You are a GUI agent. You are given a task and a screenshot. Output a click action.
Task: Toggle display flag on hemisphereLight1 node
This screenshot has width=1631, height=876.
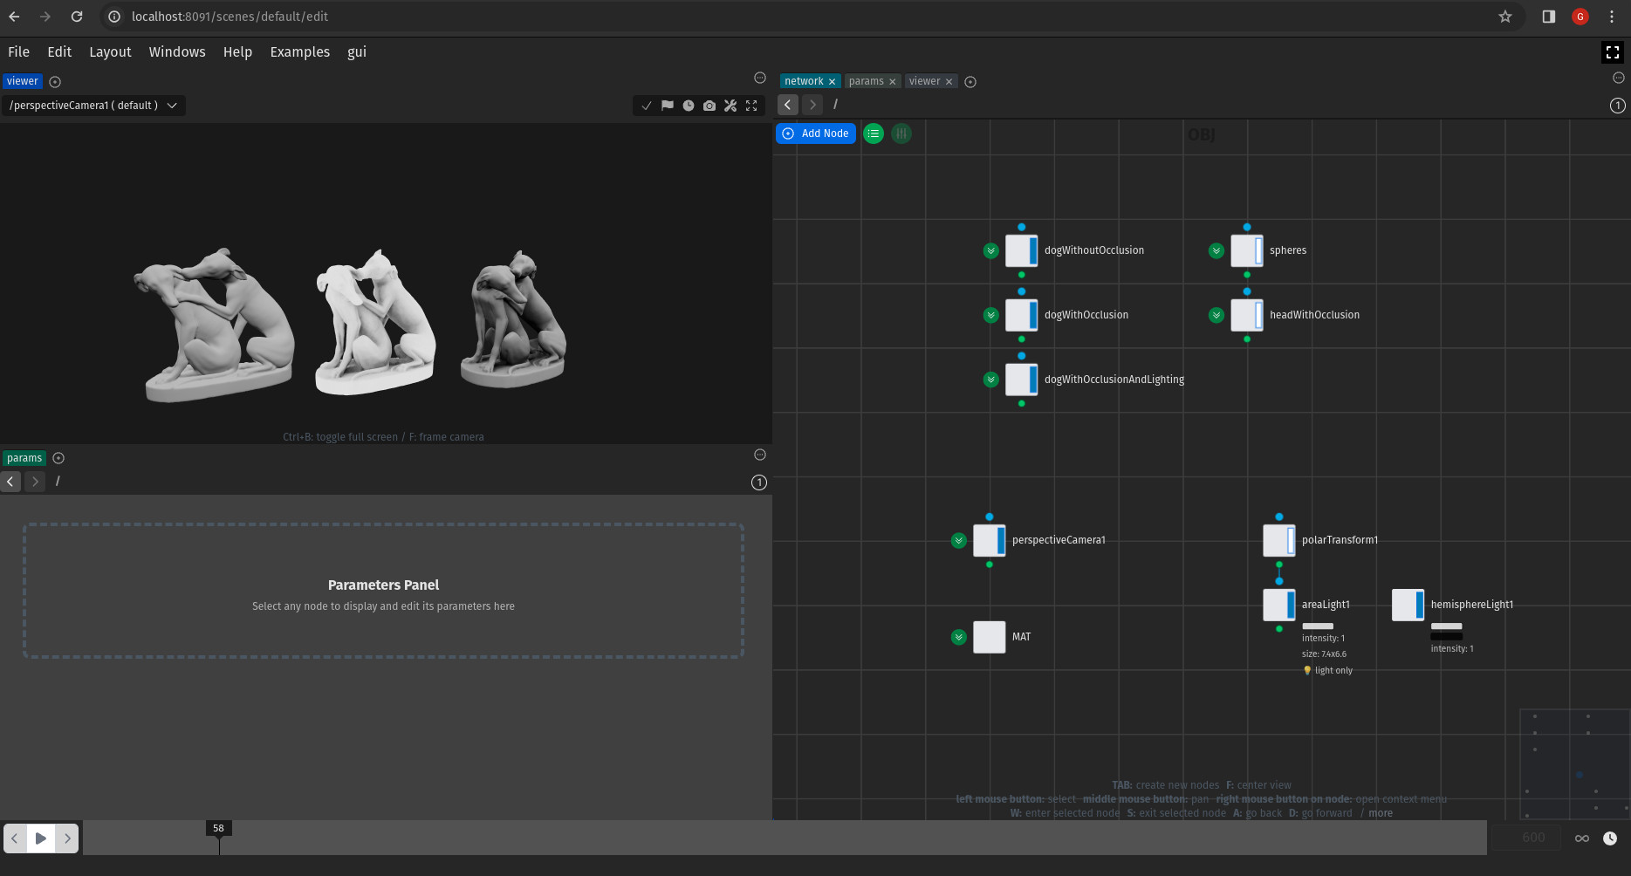pos(1420,605)
